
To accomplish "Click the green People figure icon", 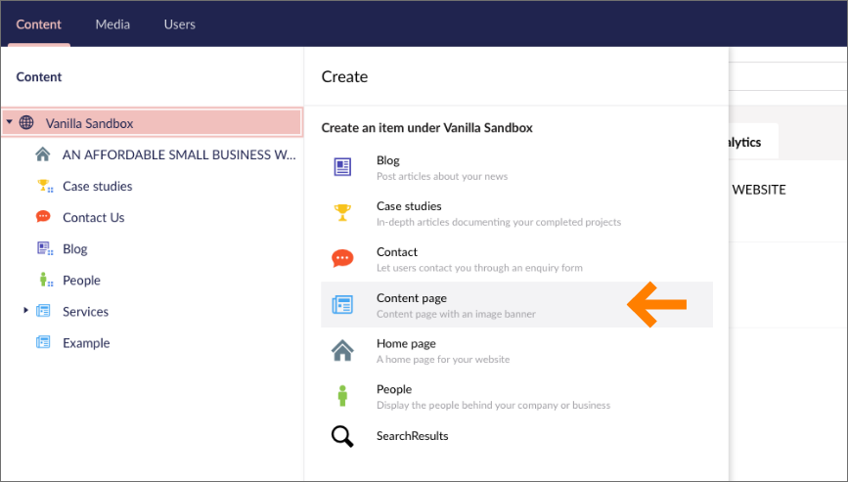I will [x=342, y=396].
